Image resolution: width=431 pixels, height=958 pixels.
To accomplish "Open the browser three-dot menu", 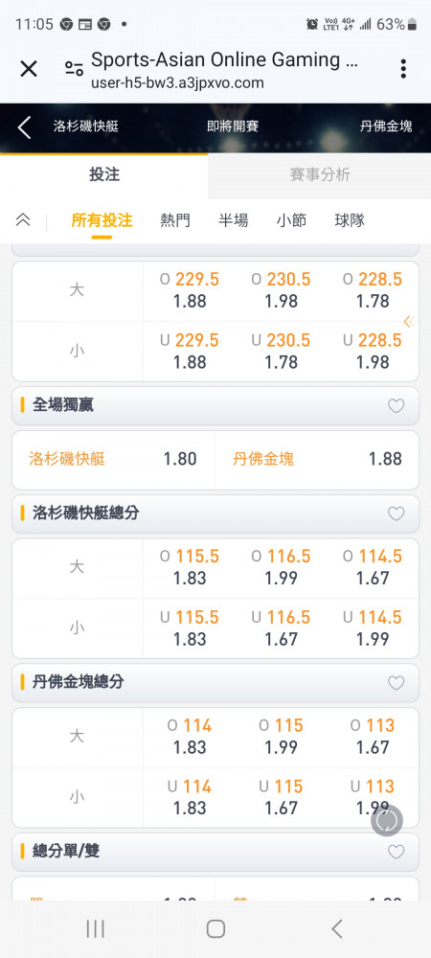I will [x=403, y=69].
